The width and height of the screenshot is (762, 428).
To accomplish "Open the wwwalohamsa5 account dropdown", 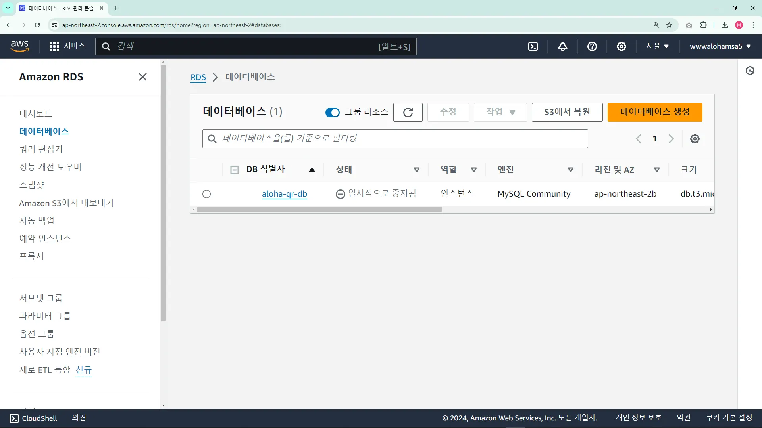I will [720, 46].
